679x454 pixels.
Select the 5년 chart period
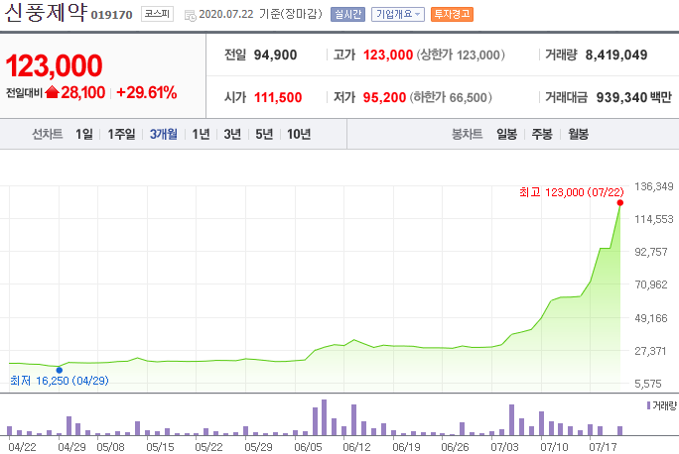(x=264, y=134)
